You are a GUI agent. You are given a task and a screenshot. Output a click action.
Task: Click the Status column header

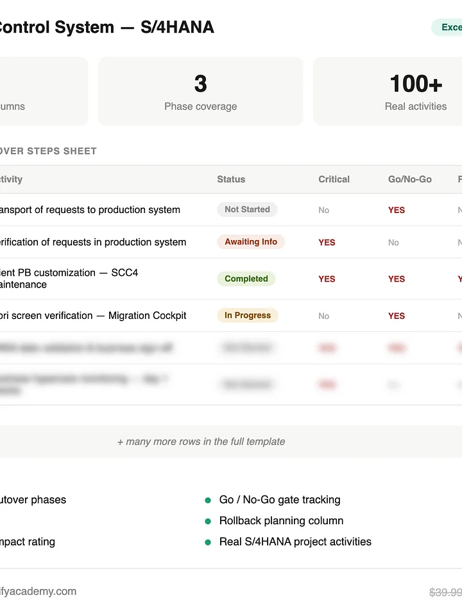point(231,179)
